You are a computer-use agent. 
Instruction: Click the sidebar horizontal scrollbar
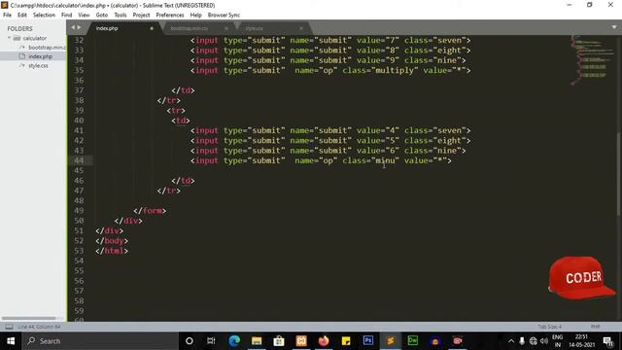[x=28, y=318]
